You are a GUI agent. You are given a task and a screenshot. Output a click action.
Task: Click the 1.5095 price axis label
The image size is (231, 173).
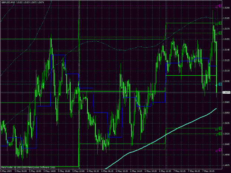click(227, 81)
